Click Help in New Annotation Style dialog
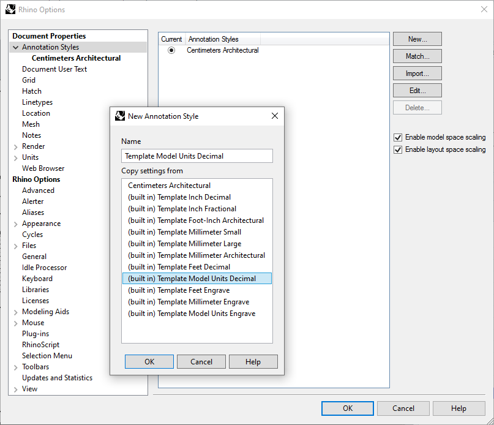This screenshot has height=425, width=494. click(253, 362)
